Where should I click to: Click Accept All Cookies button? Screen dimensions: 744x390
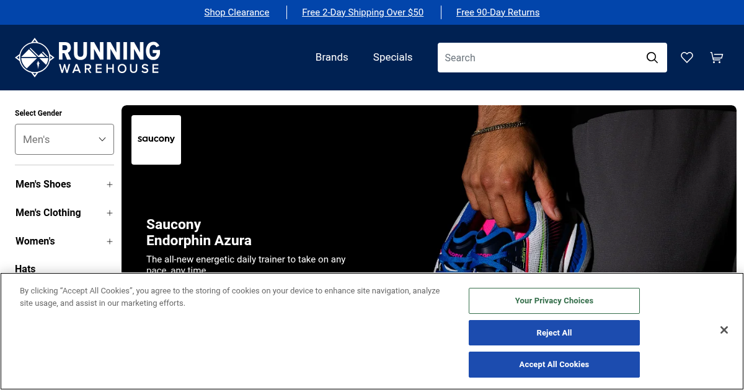pos(554,365)
